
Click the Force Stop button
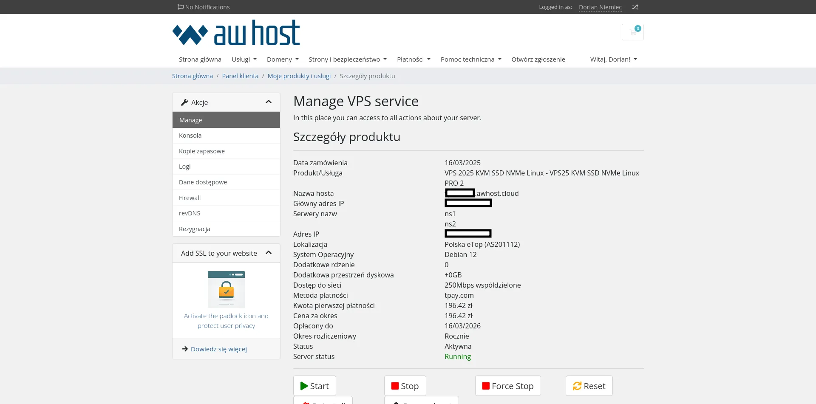pyautogui.click(x=507, y=386)
